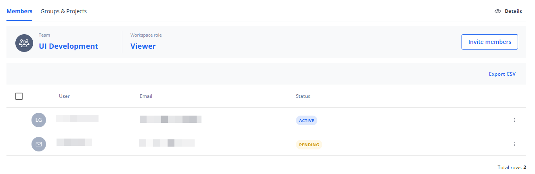Viewport: 535px width, 174px height.
Task: Click the ACTIVE status badge
Action: (x=306, y=120)
